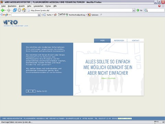This screenshot has height=124, width=165.
Task: Click the PageRank indicator
Action: (62, 14)
